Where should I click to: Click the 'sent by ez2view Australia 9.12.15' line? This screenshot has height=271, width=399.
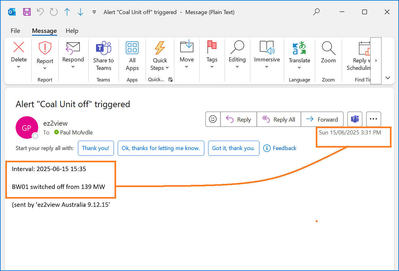click(61, 205)
